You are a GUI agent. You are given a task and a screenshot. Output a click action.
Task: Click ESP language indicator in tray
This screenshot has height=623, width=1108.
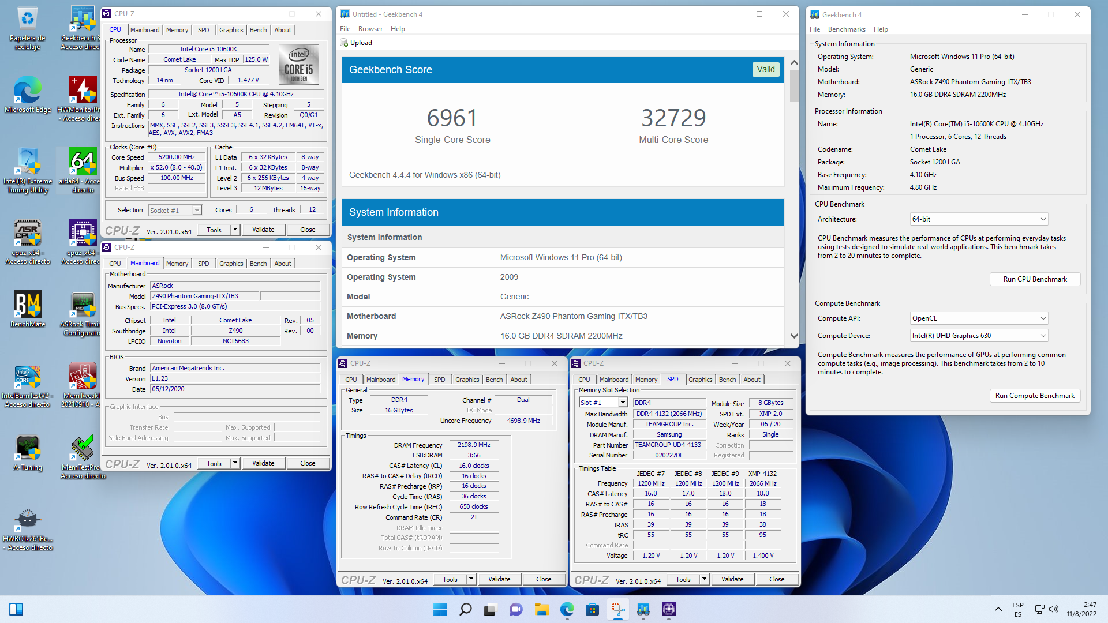click(x=1017, y=609)
